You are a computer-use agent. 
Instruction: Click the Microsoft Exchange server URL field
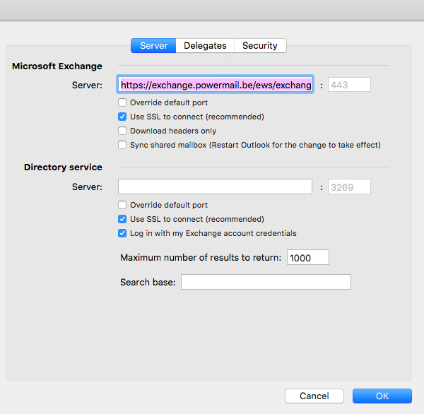click(x=216, y=85)
